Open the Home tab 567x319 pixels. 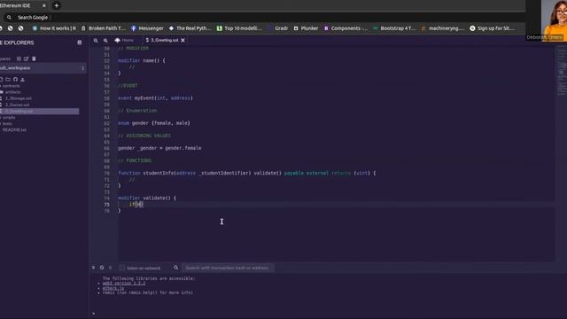click(x=124, y=40)
